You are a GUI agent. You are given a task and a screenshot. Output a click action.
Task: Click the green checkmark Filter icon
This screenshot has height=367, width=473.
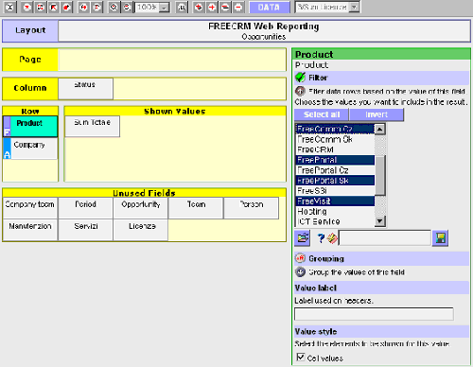coord(300,78)
